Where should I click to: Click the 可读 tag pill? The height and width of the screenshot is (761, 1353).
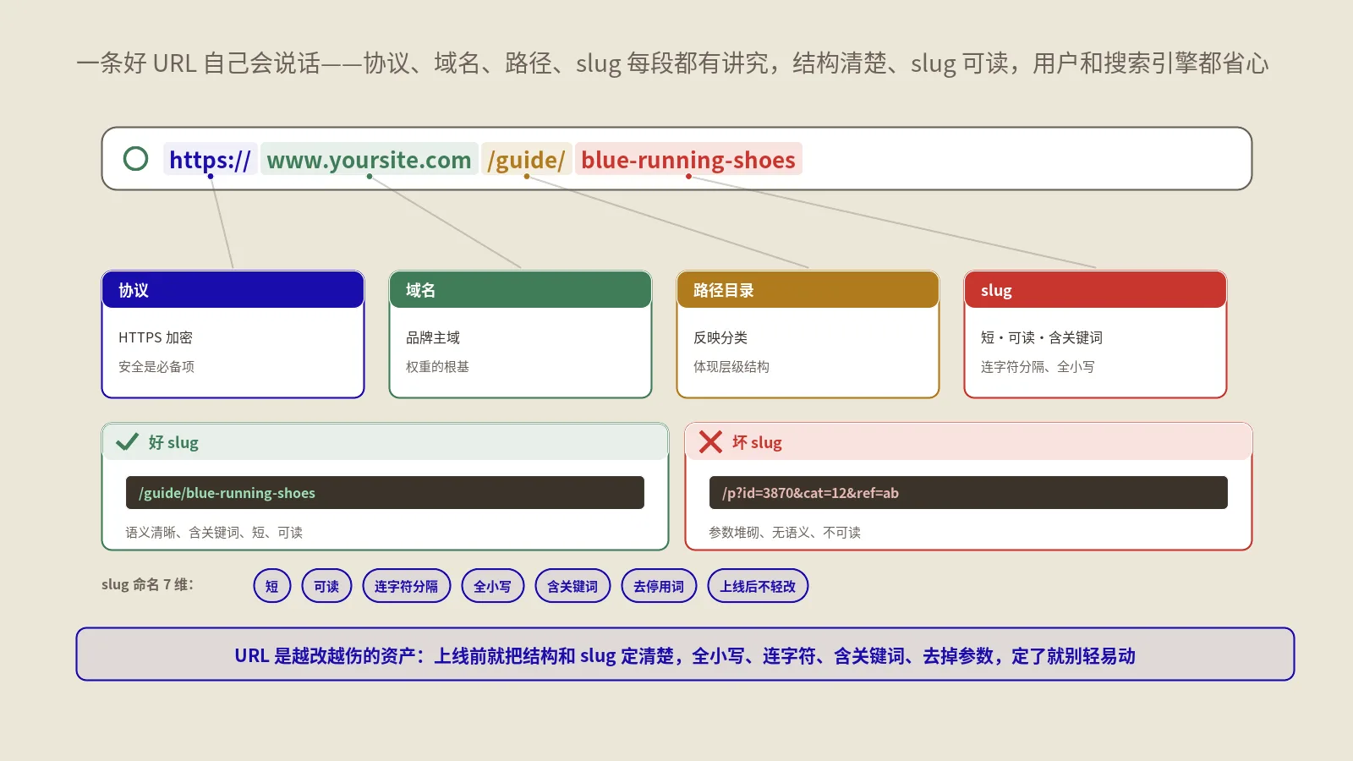pyautogui.click(x=326, y=586)
